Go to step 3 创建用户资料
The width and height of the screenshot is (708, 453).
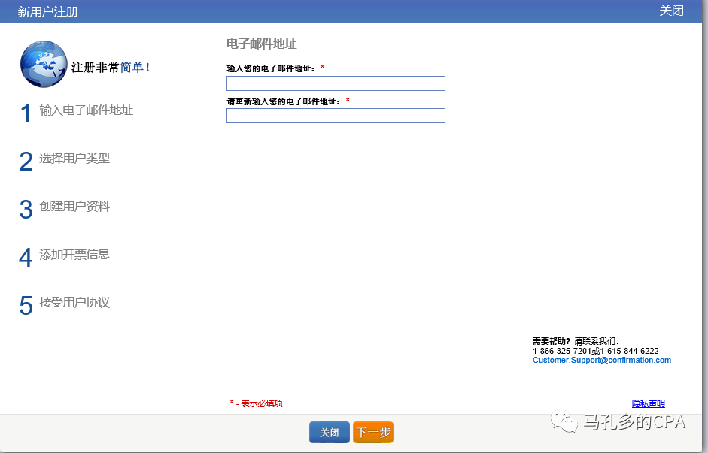click(x=74, y=207)
